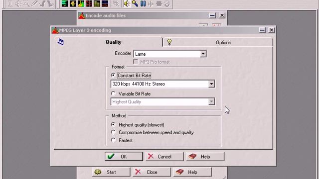Viewport: 319px width, 179px height.
Task: Open the 320 kbps 44100 Hz Stereo dropdown
Action: point(211,84)
